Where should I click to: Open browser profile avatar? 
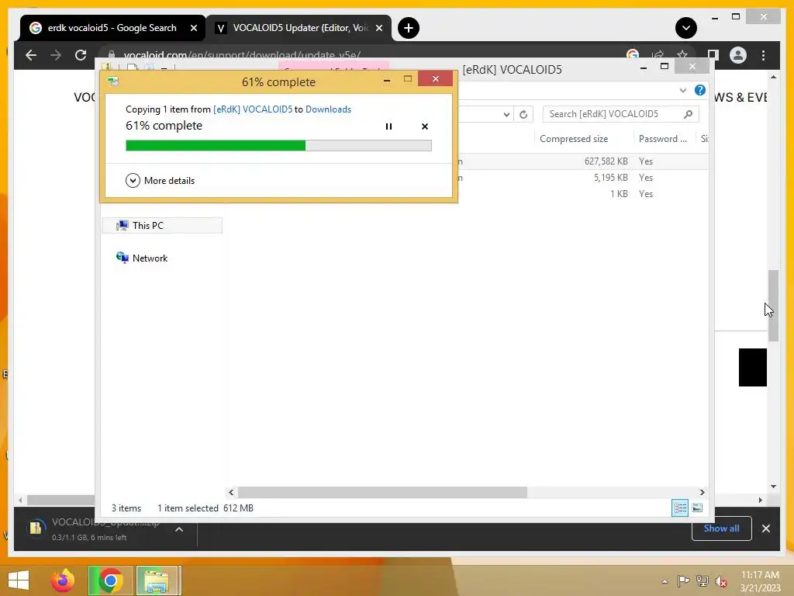[x=738, y=55]
